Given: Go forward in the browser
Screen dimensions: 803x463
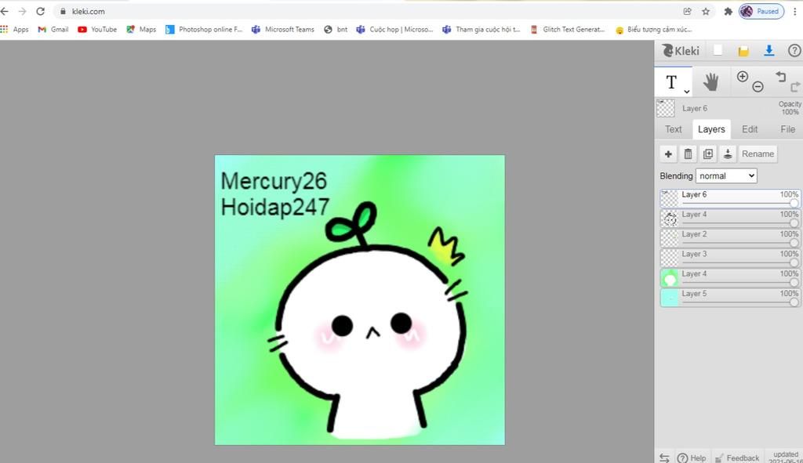Looking at the screenshot, I should click(22, 11).
